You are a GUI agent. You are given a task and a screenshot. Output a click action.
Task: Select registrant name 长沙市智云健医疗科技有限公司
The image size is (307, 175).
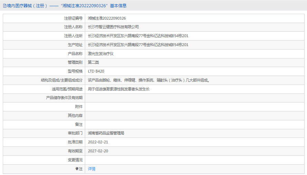113,27
